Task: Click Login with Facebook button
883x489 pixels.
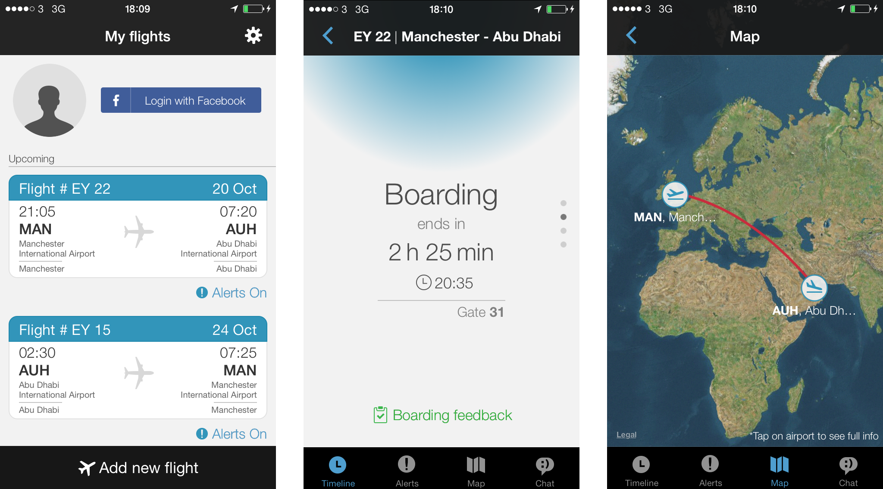Action: pyautogui.click(x=180, y=101)
